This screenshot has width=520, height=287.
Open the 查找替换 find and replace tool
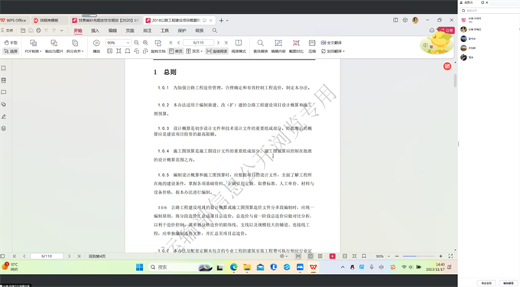click(x=260, y=46)
